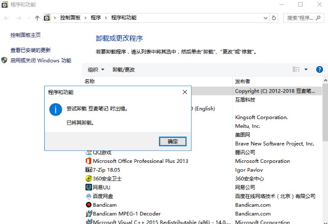Viewport: 328px width, 224px height.
Task: Maximize the 程序和功能 window
Action: tap(300, 4)
